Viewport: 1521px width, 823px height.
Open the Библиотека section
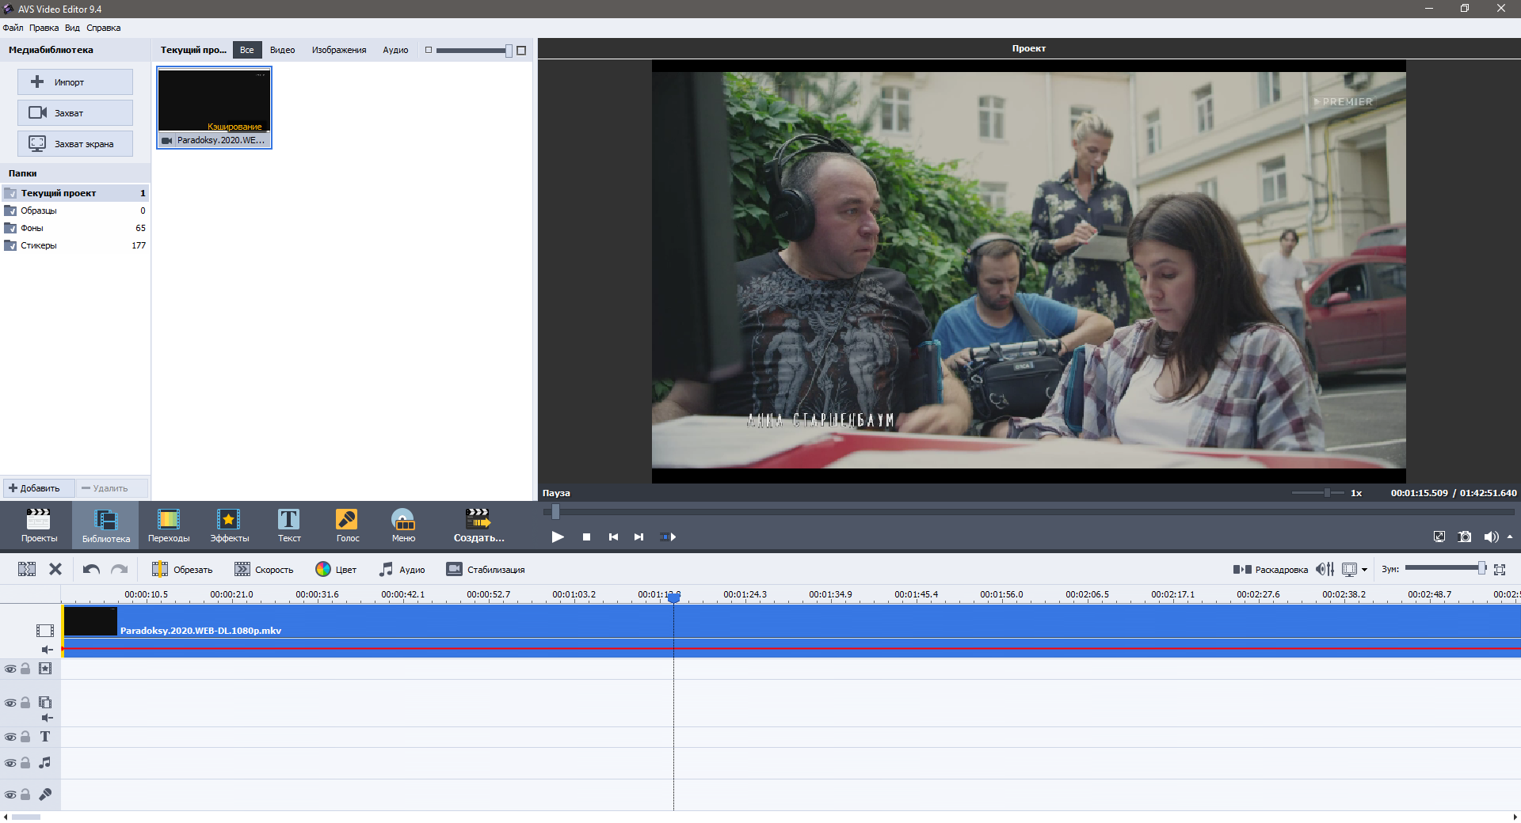(x=105, y=525)
